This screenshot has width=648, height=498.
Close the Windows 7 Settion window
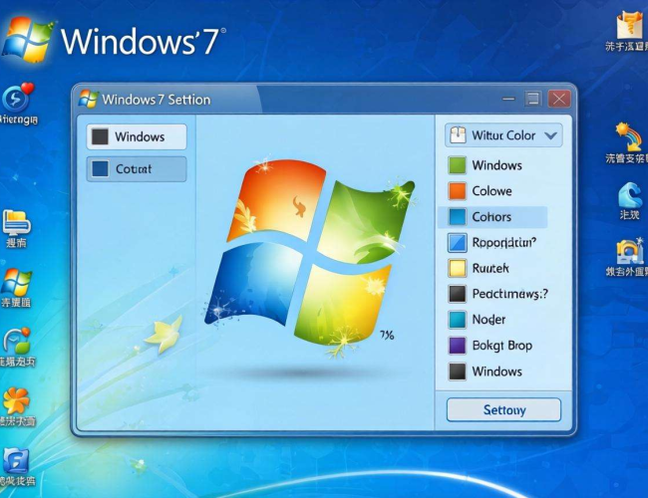click(x=559, y=100)
